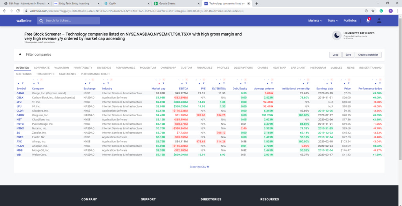The width and height of the screenshot is (402, 206).
Task: Open user account profile icon
Action: point(379,21)
